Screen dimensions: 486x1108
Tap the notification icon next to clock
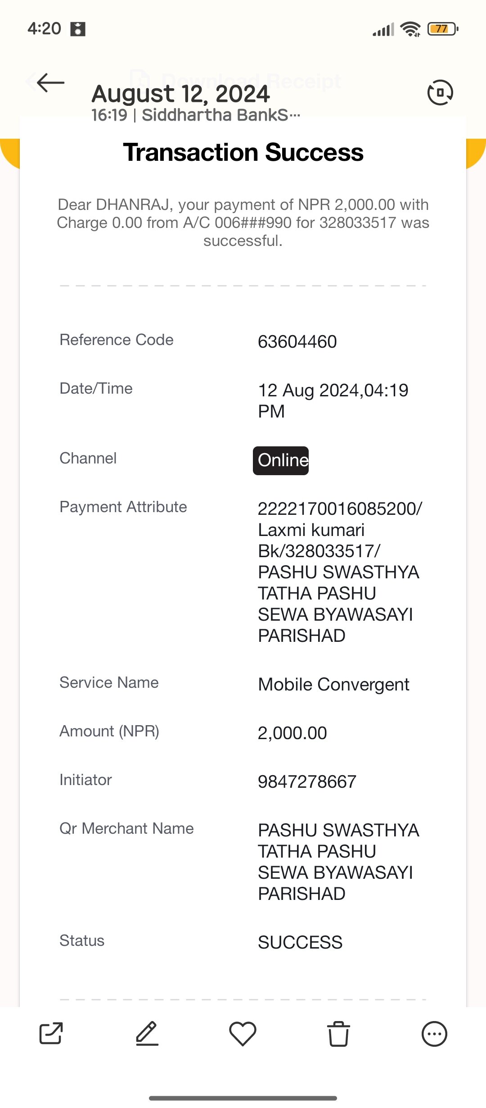coord(78,29)
